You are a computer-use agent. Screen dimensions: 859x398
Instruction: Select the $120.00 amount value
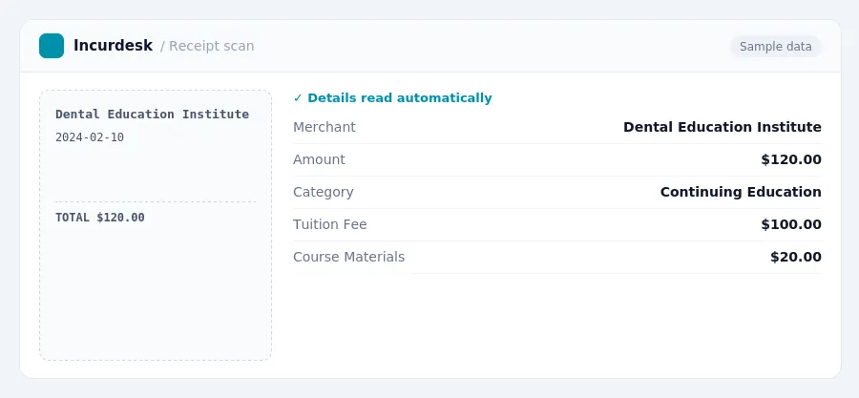pyautogui.click(x=791, y=159)
